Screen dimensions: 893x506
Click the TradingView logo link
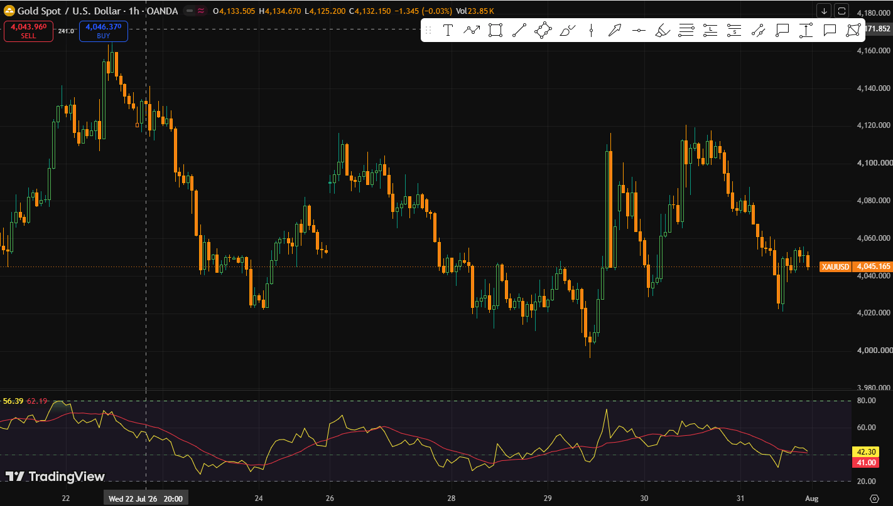pos(55,477)
